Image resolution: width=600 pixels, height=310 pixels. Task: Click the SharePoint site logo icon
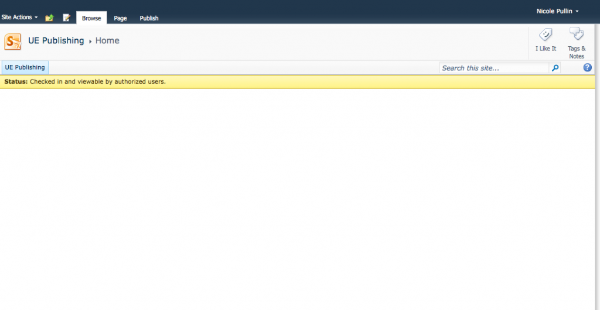point(13,41)
